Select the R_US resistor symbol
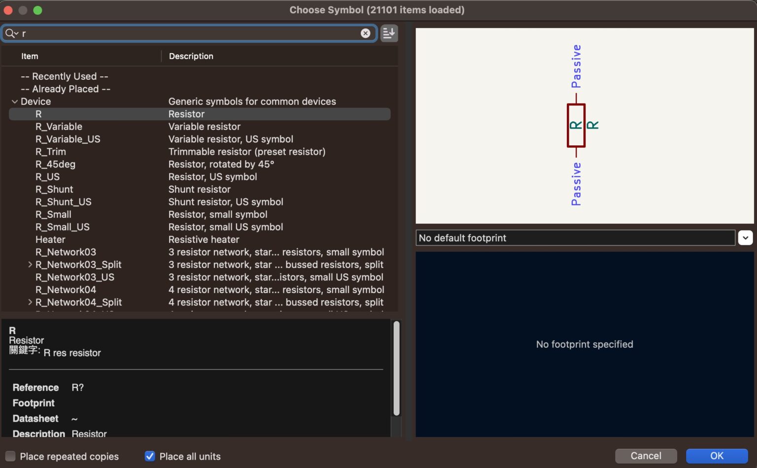The image size is (757, 468). [x=47, y=177]
